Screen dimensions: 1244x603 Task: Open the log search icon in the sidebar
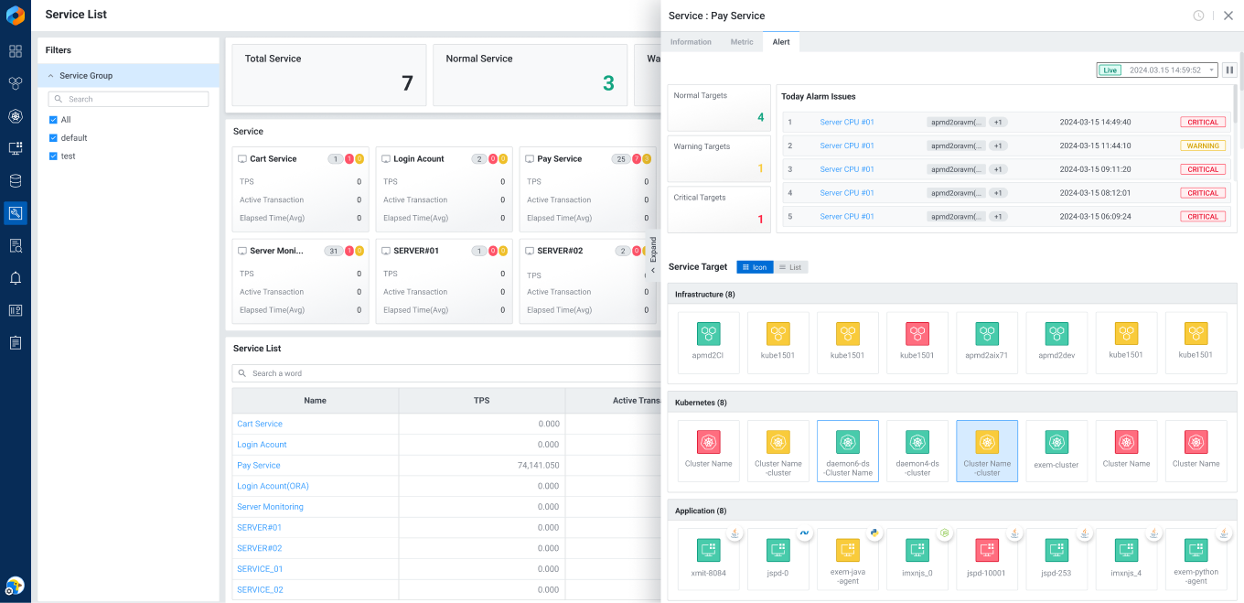[x=16, y=245]
